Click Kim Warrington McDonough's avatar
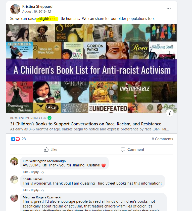 click(x=14, y=161)
